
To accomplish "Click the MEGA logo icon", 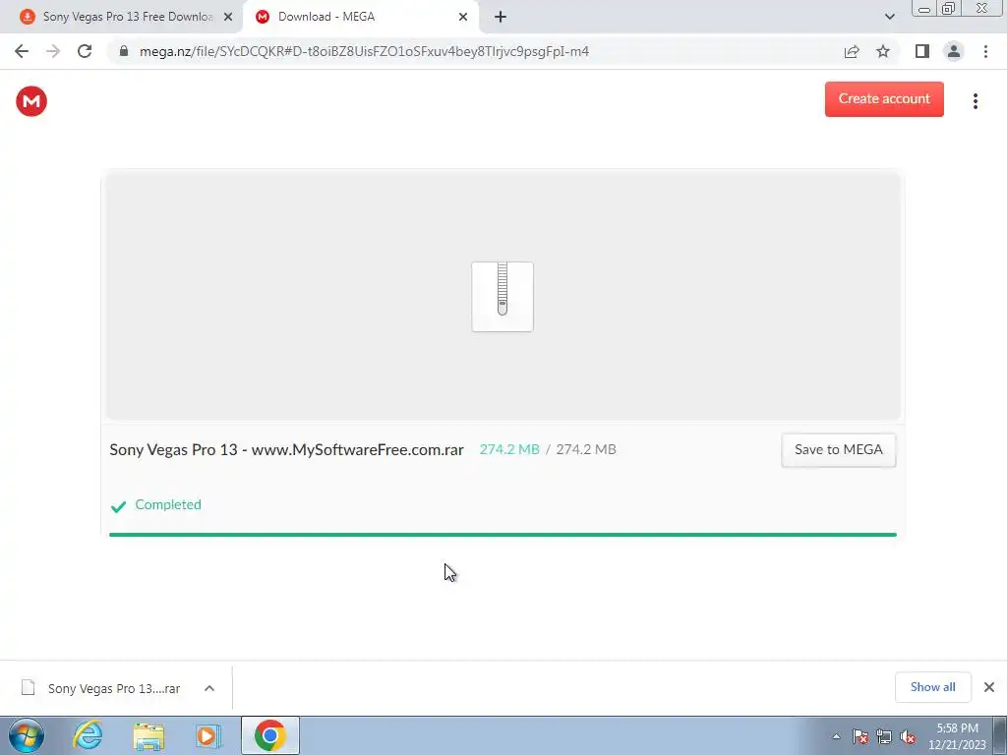I will pos(31,101).
